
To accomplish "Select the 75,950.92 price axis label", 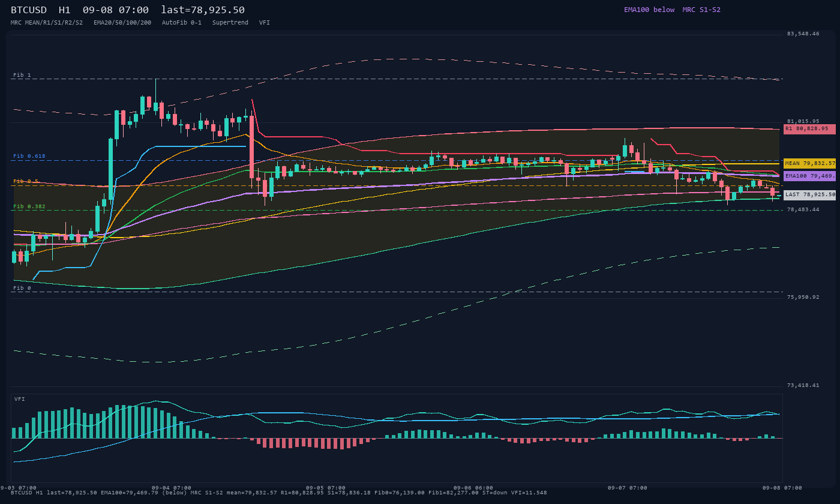I will click(803, 297).
